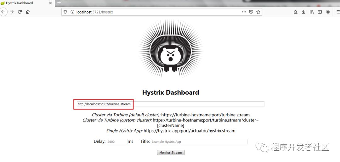Click the Hystrix hedgehog logo image
340x162 pixels.
point(171,49)
